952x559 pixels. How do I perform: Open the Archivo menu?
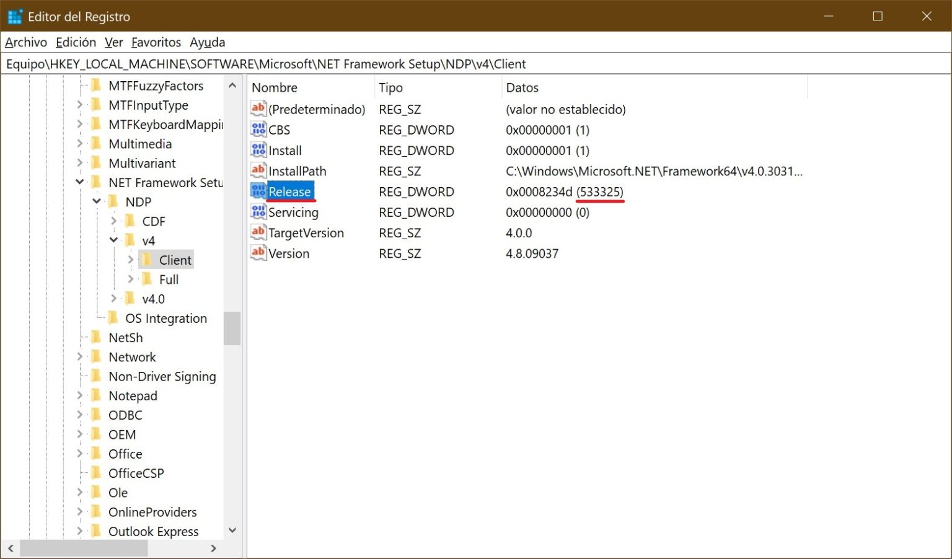click(25, 42)
